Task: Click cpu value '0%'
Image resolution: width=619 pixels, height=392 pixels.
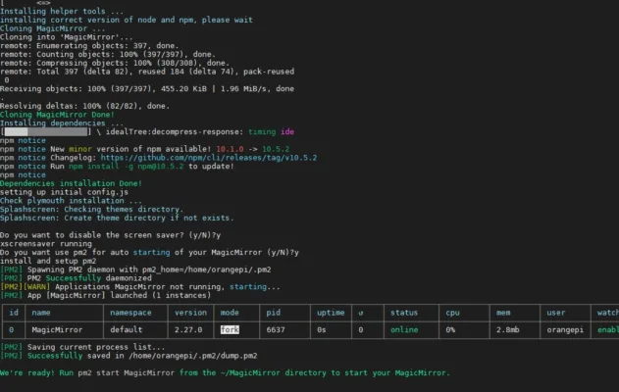Action: tap(450, 329)
